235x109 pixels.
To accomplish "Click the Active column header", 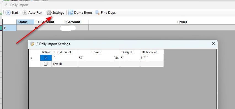I will pyautogui.click(x=46, y=52).
